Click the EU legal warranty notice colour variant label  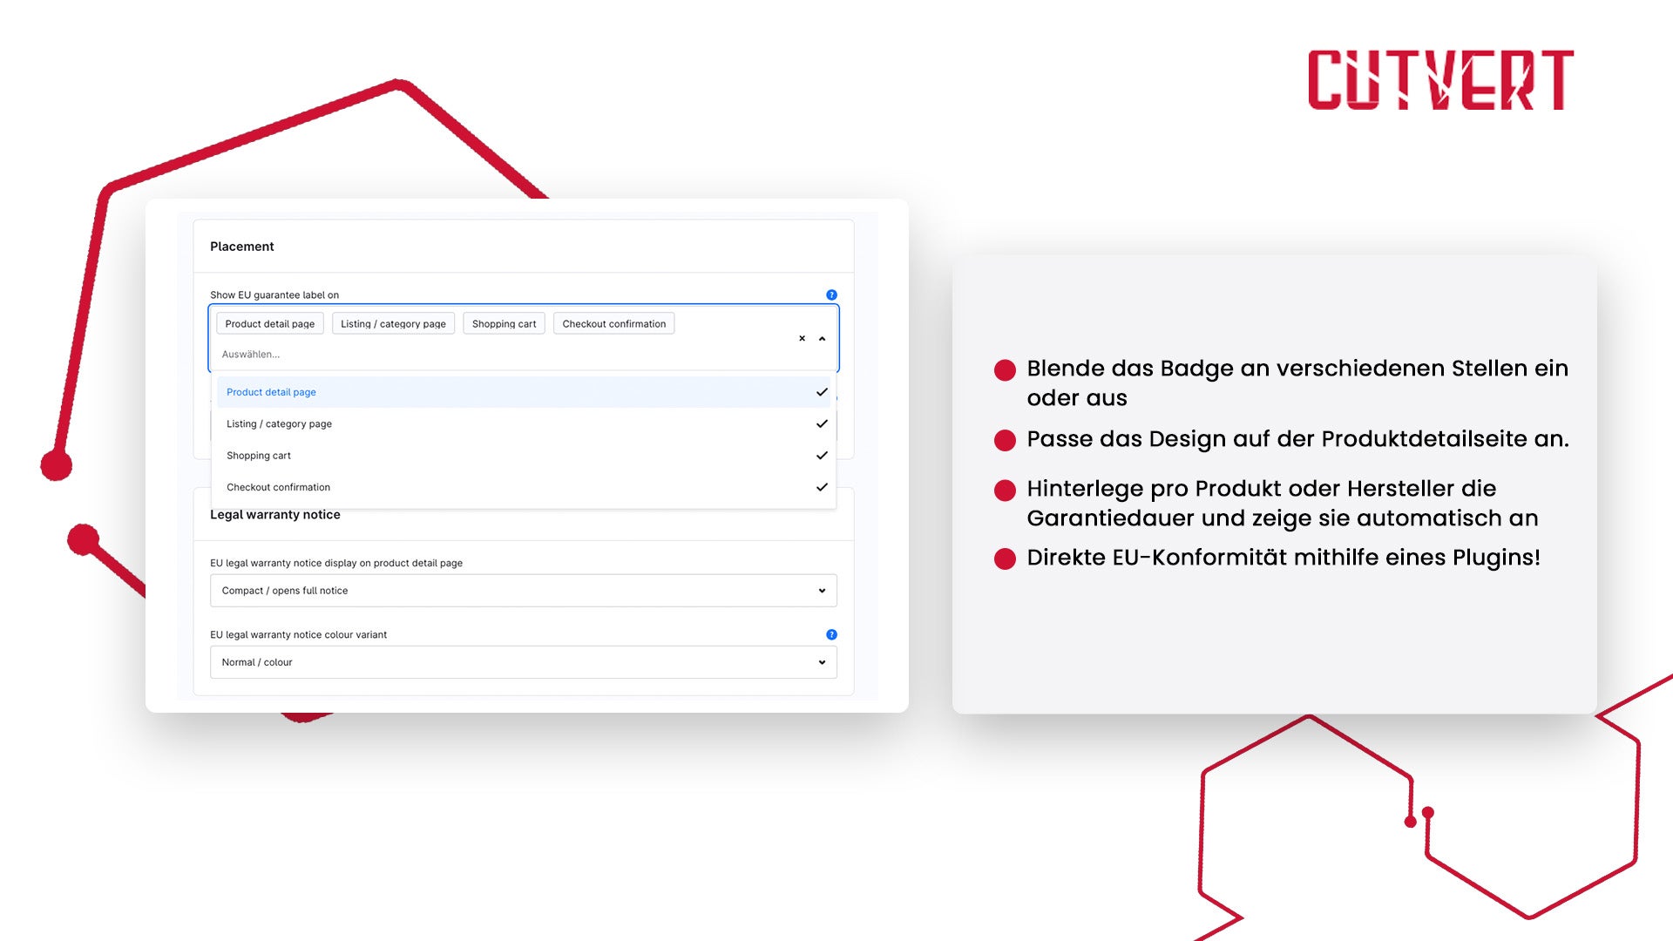(298, 634)
